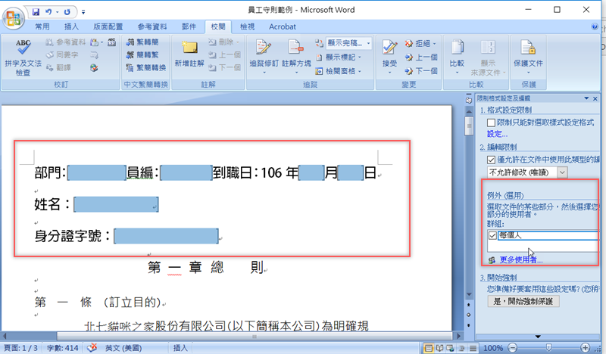Click the zoom level 100% button
Screen dimensions: 606x354
point(493,348)
